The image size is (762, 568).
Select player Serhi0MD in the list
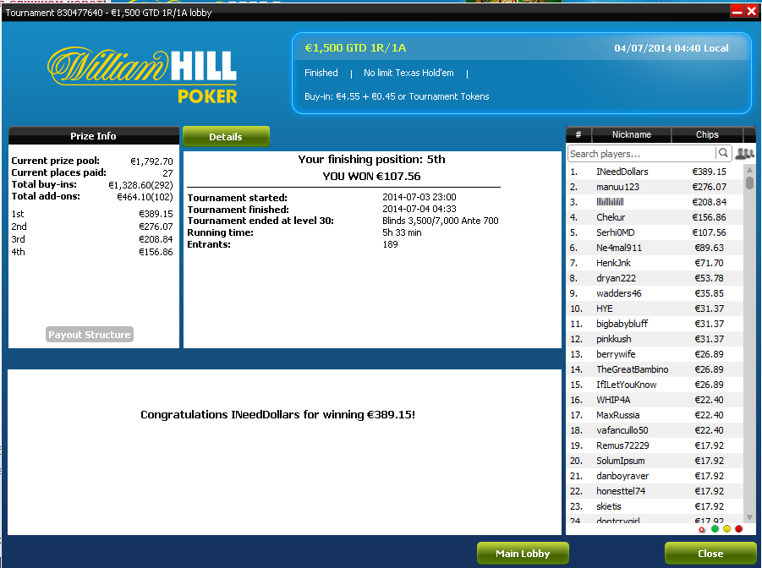pos(655,232)
